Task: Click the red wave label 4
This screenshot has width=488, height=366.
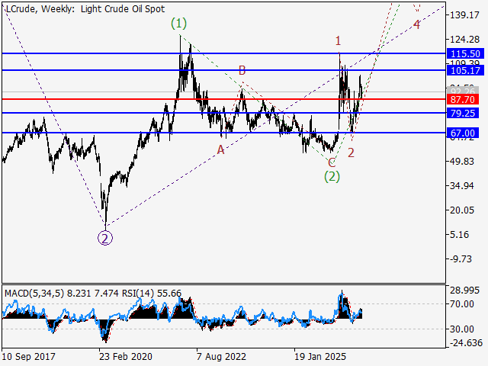Action: coord(416,24)
